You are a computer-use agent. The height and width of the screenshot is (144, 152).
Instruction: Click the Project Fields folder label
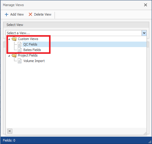28,55
